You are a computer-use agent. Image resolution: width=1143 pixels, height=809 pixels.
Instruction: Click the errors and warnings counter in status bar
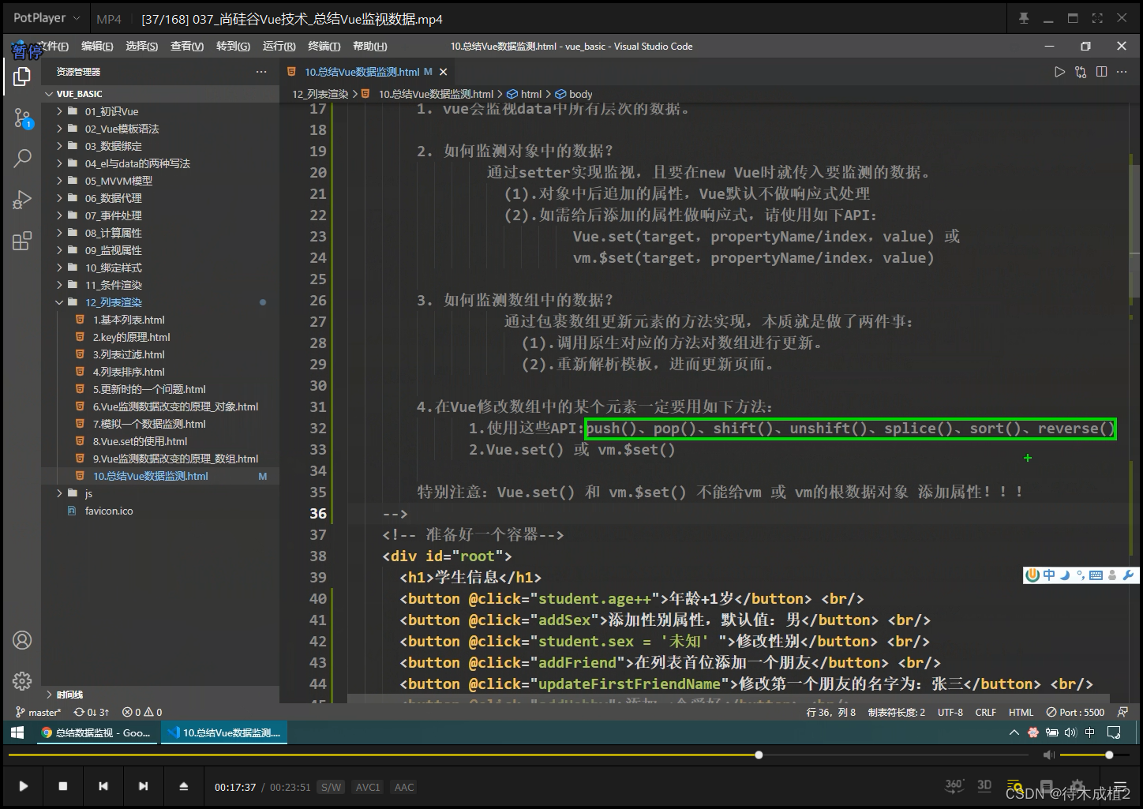coord(142,712)
